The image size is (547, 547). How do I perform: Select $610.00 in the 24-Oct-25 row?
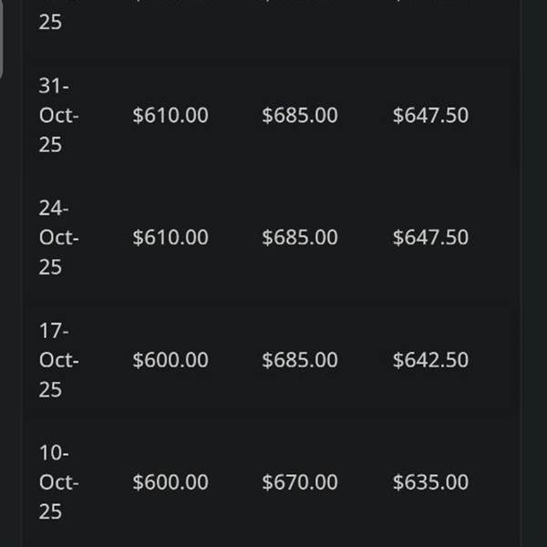point(170,237)
